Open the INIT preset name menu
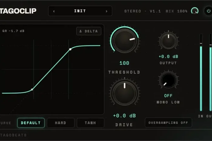Screen dimensions: 212x141 click(80, 11)
